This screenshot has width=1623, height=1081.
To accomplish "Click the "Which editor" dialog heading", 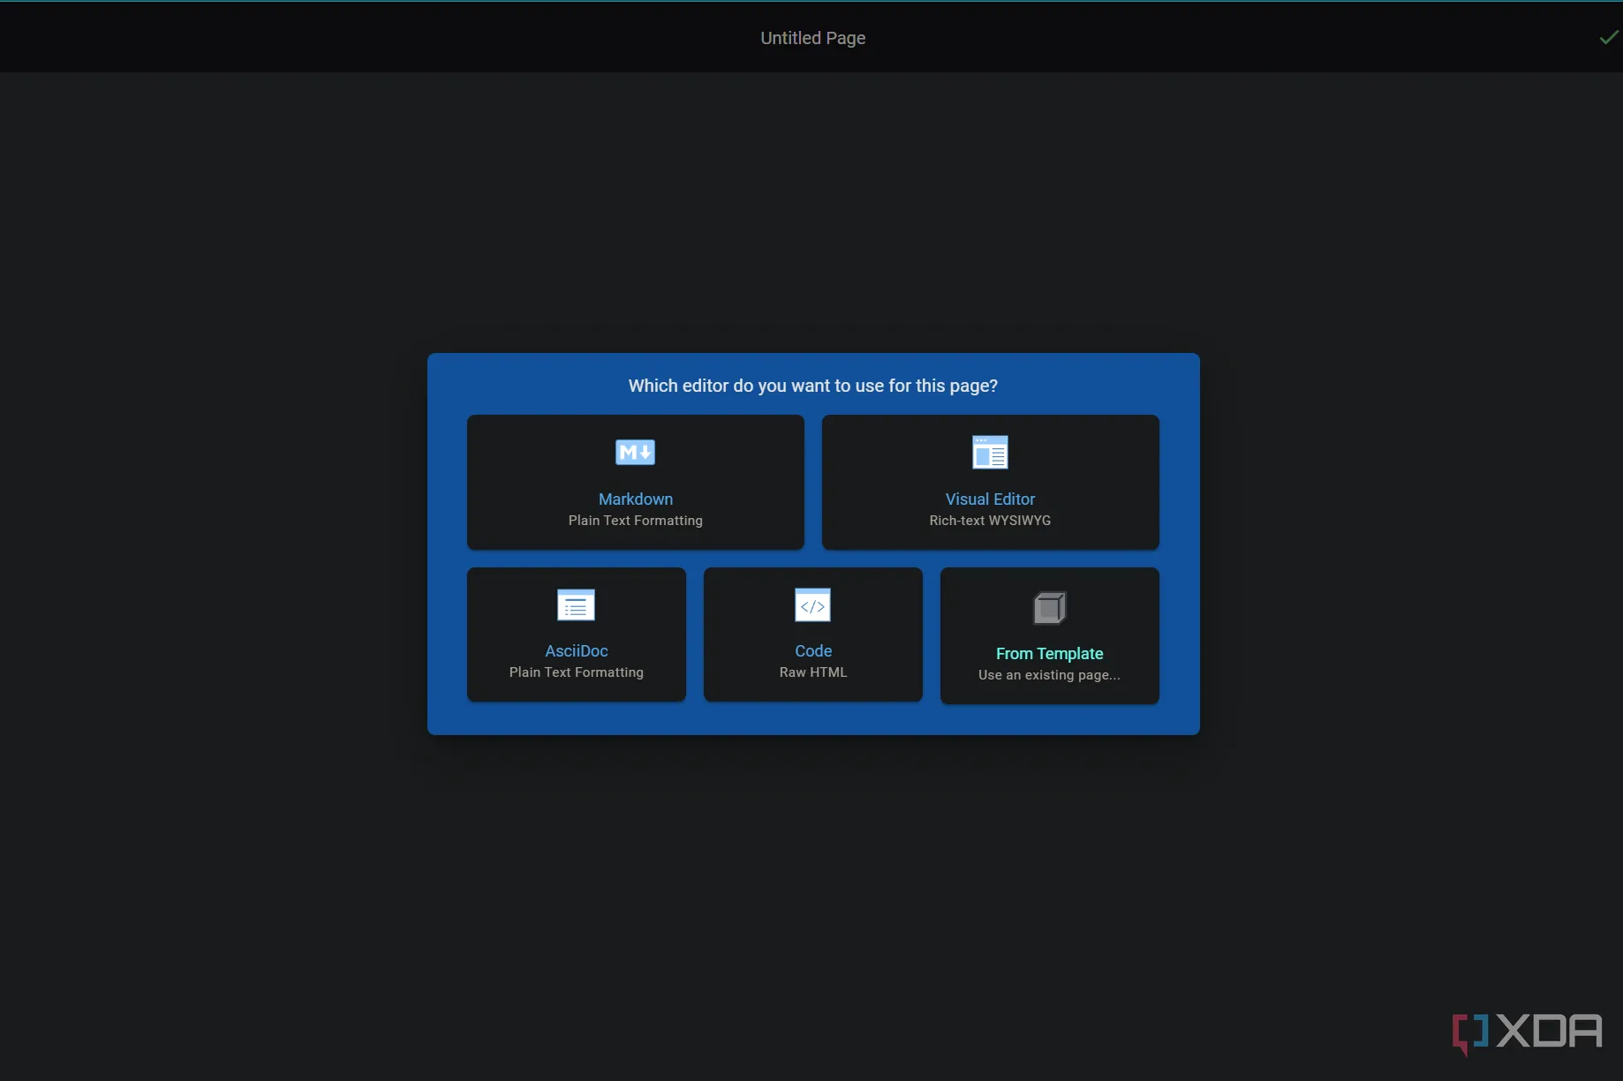I will coord(812,386).
